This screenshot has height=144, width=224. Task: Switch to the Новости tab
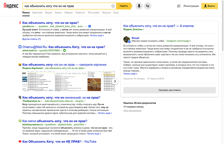point(80,12)
